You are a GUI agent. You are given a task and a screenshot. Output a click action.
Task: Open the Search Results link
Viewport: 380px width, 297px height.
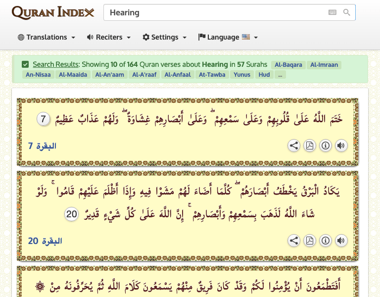[x=56, y=64]
